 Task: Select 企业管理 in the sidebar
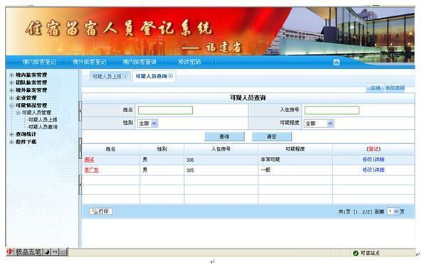coord(26,98)
